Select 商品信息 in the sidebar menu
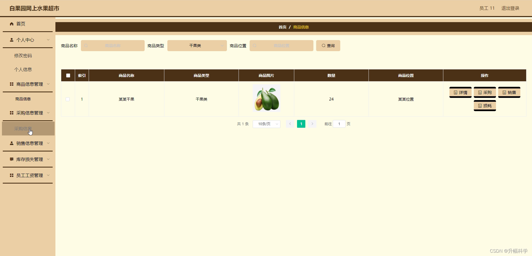The height and width of the screenshot is (256, 532). [x=23, y=99]
